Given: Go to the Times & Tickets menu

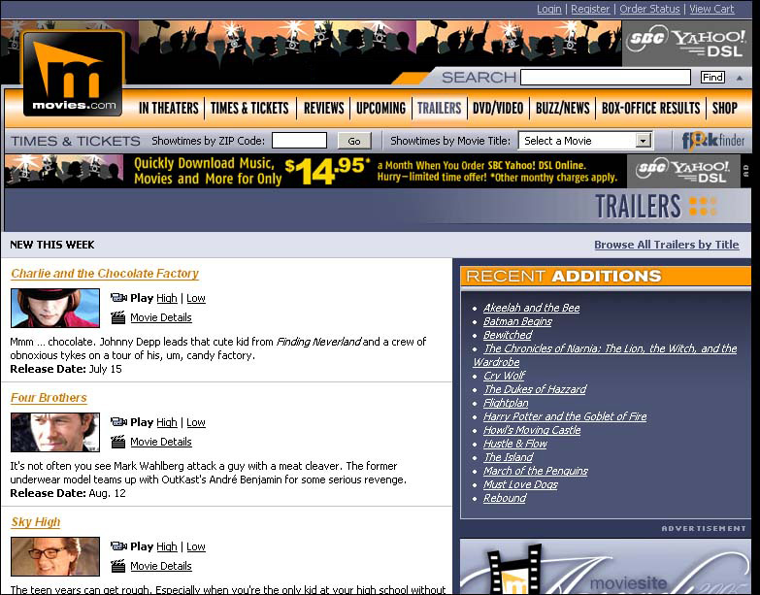Looking at the screenshot, I should [249, 108].
